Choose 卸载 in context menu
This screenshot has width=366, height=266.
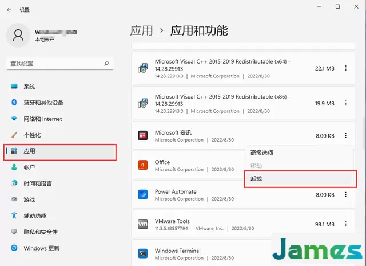[300, 179]
